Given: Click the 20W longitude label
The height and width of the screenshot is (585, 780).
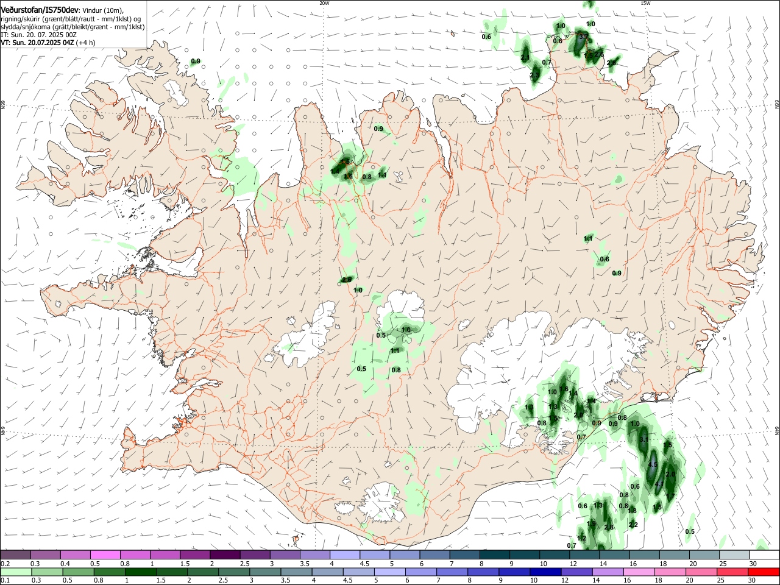Looking at the screenshot, I should (324, 3).
